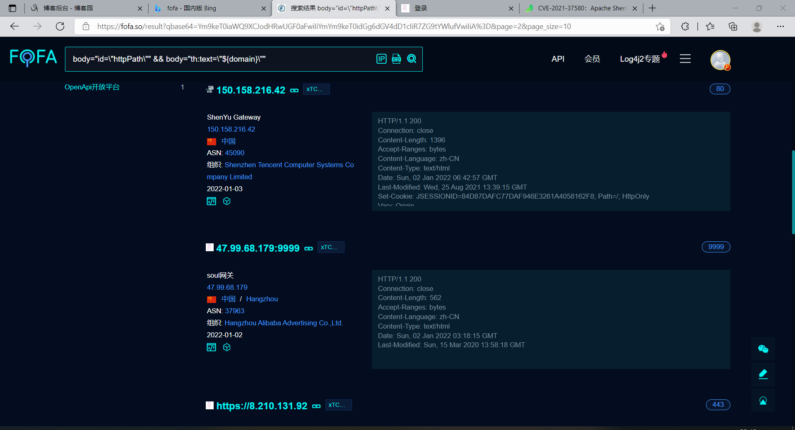Open result heading https://8.210.131.92
795x430 pixels.
[x=262, y=406]
